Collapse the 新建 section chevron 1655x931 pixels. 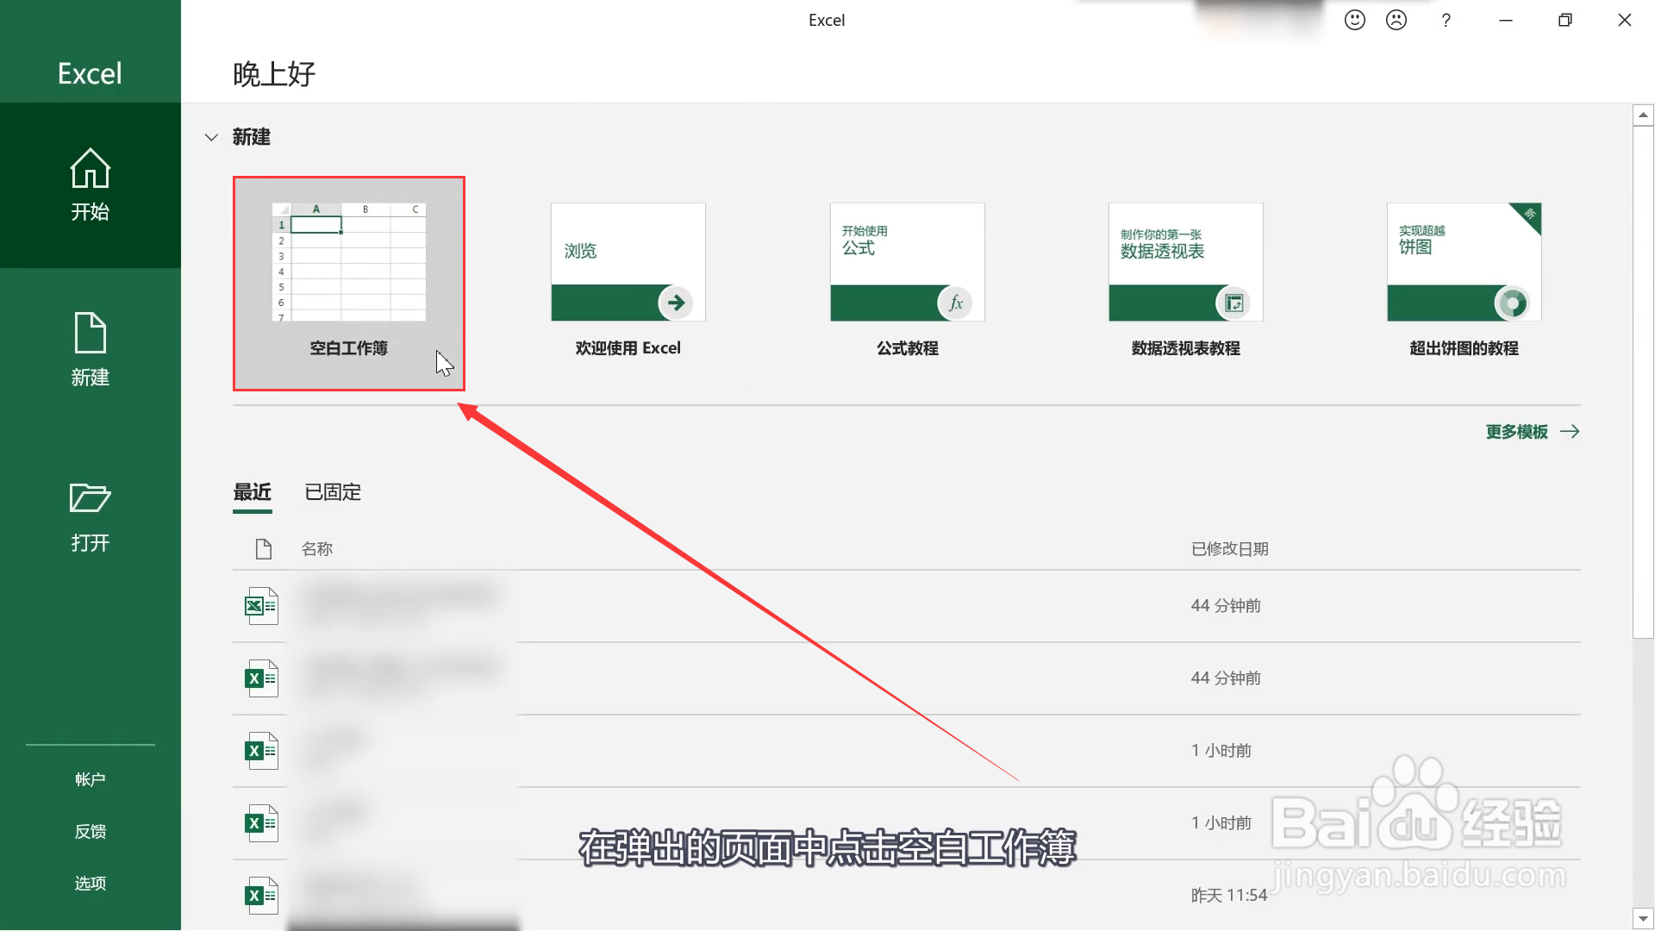point(211,137)
